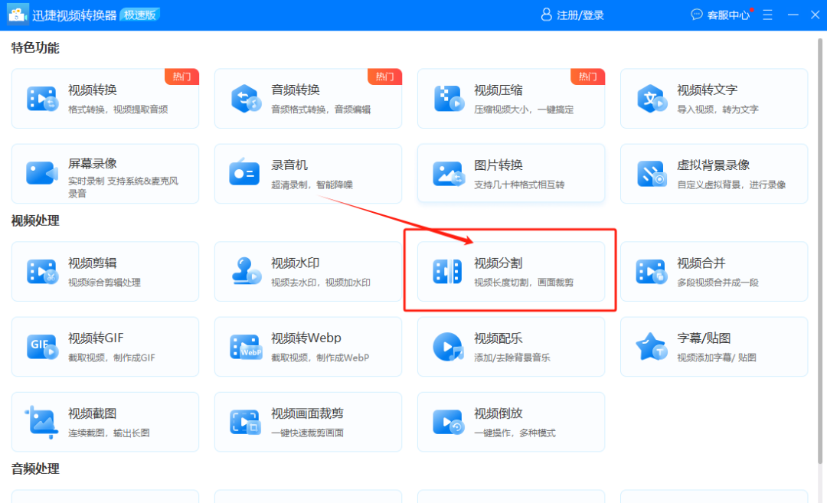This screenshot has width=827, height=503.
Task: Select the 视频水印 watermark stamp icon
Action: click(x=246, y=270)
